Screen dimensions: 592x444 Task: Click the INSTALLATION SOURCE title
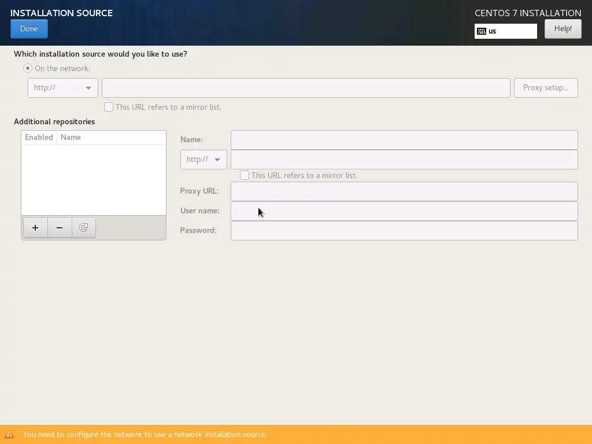(61, 13)
